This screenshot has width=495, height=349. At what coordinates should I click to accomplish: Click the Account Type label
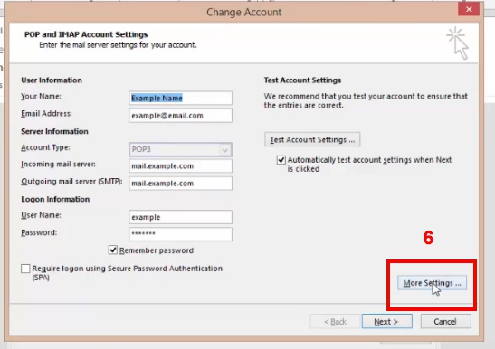point(45,147)
